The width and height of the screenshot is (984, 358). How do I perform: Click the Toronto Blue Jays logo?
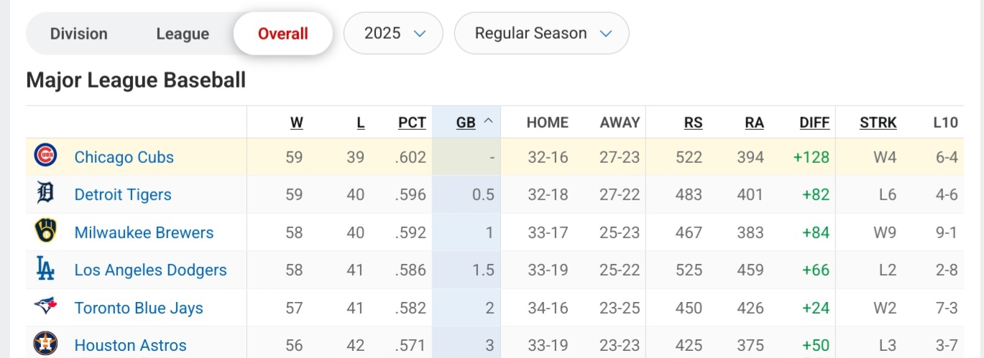(x=45, y=307)
